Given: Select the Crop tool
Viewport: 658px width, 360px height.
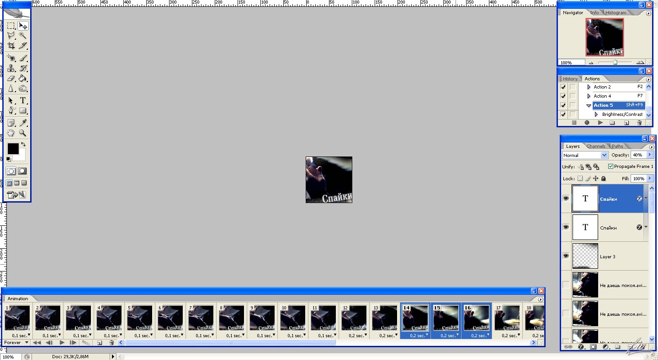Looking at the screenshot, I should pos(11,46).
